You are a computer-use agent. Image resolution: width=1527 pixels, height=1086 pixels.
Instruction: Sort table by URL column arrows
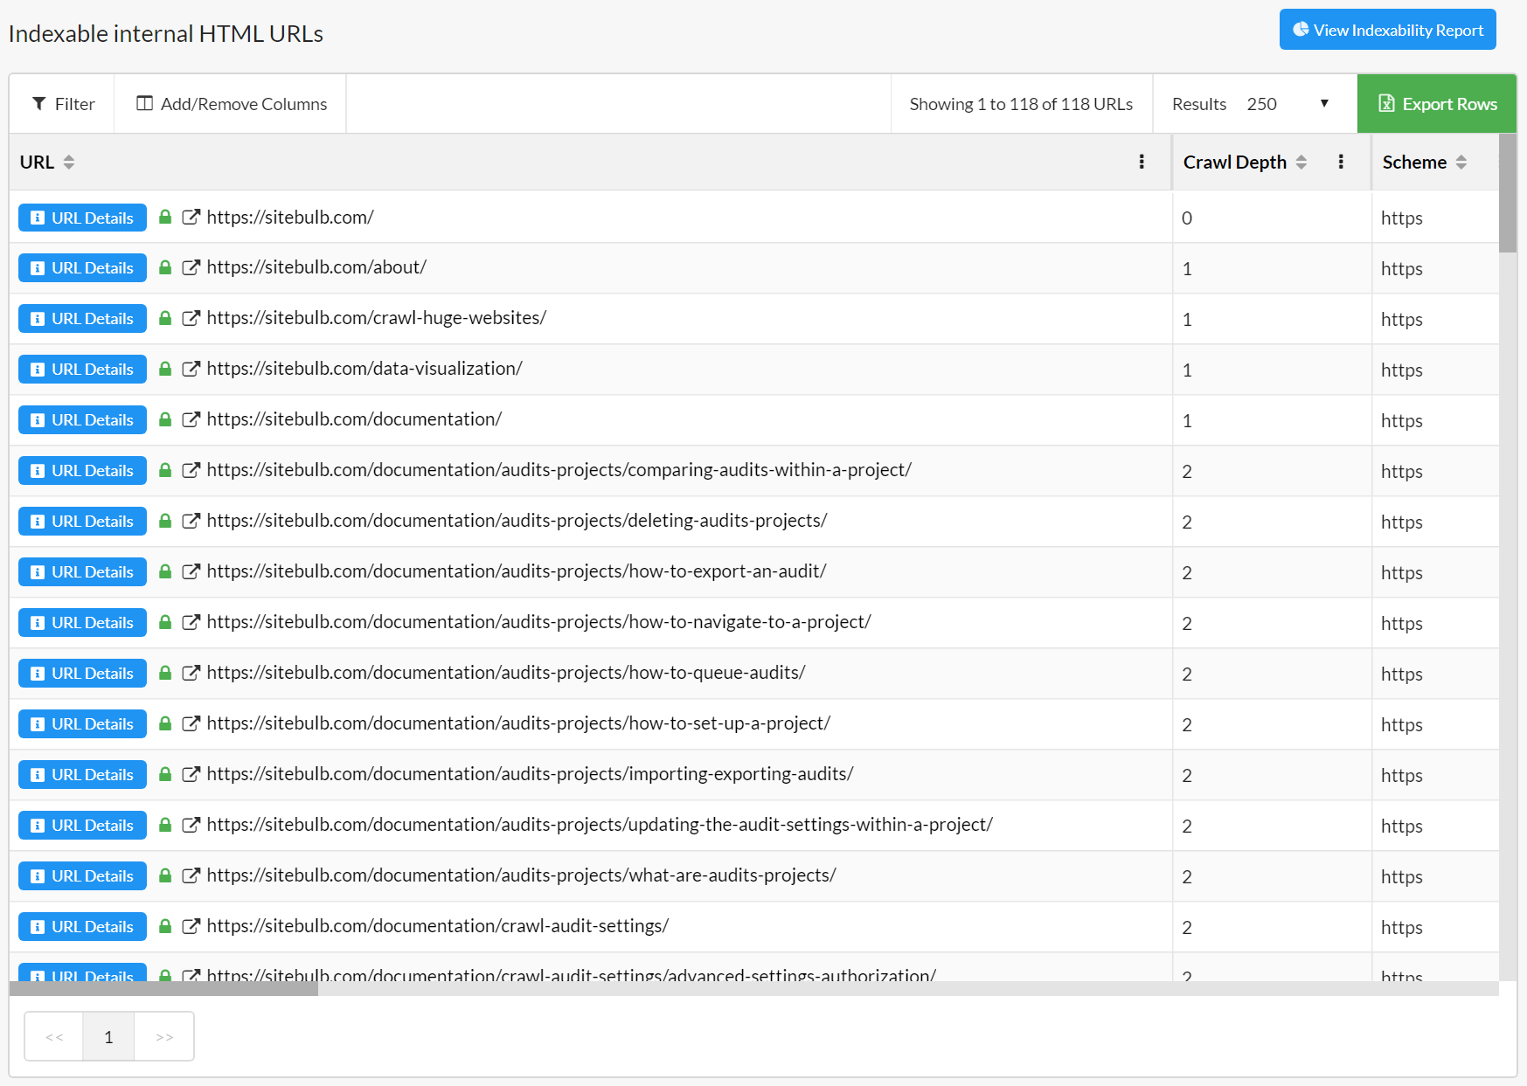tap(69, 163)
